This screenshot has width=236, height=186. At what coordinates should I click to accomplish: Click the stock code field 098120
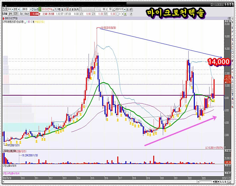click(25, 9)
